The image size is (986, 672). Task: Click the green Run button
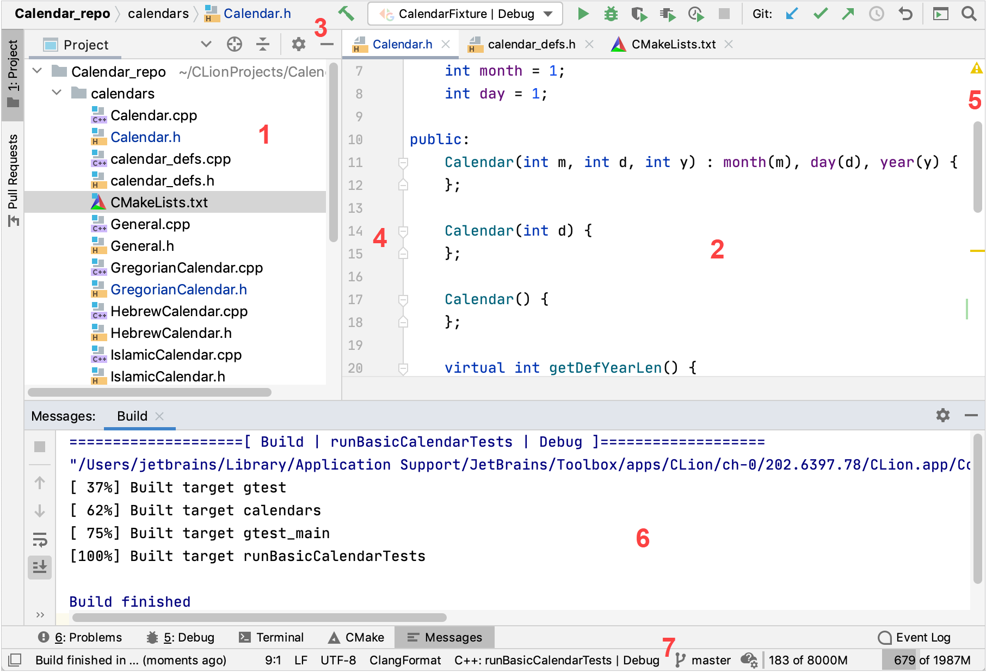click(x=583, y=14)
